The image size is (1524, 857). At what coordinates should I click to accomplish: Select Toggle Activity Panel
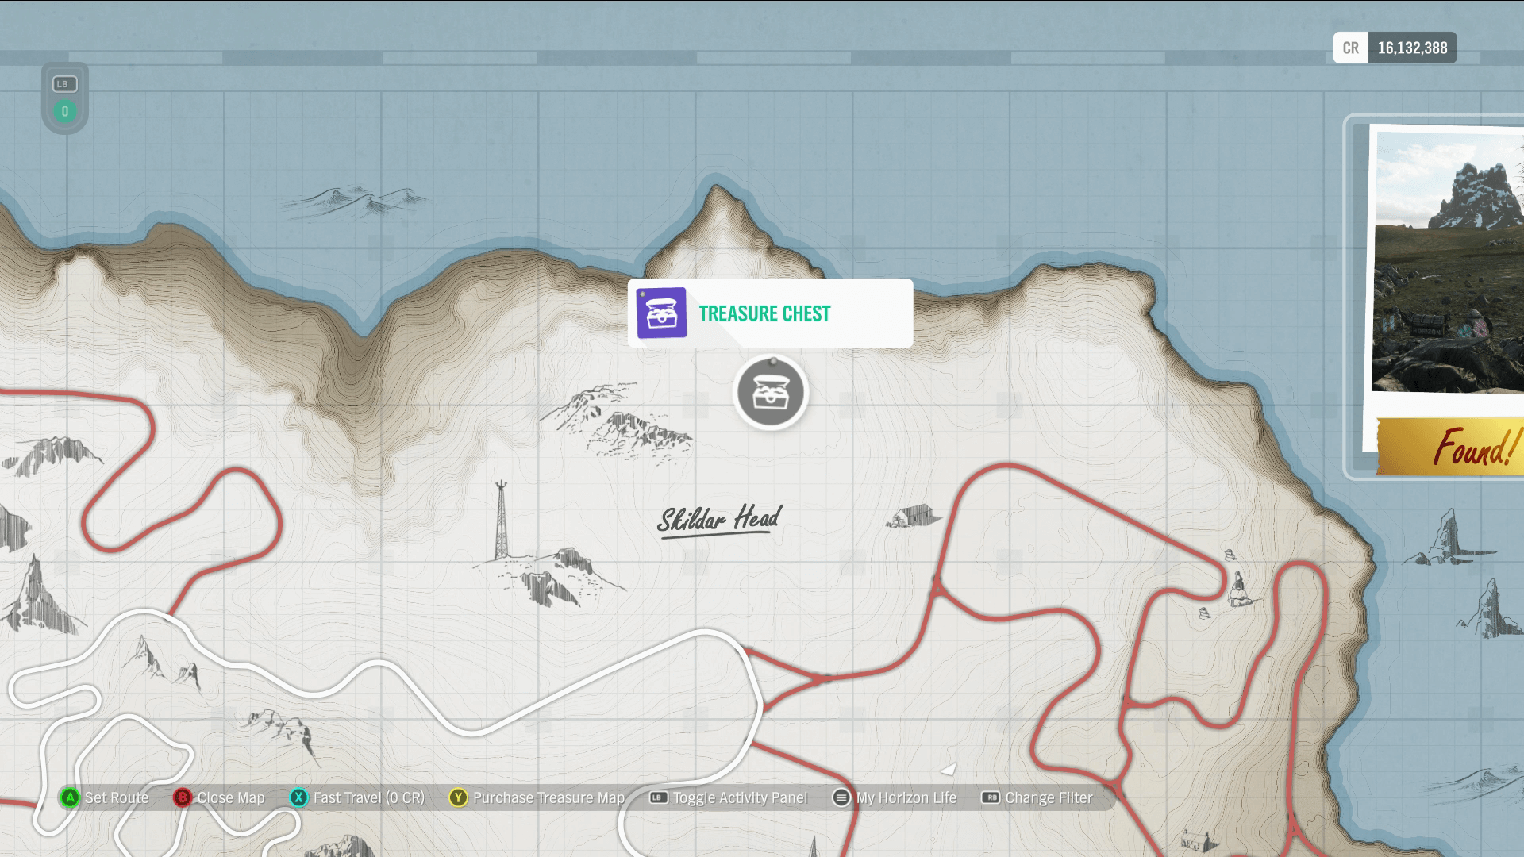(740, 797)
